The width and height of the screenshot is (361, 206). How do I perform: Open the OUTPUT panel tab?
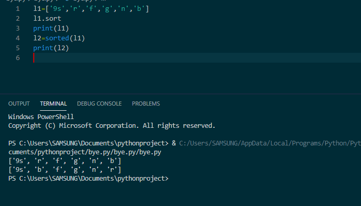19,104
